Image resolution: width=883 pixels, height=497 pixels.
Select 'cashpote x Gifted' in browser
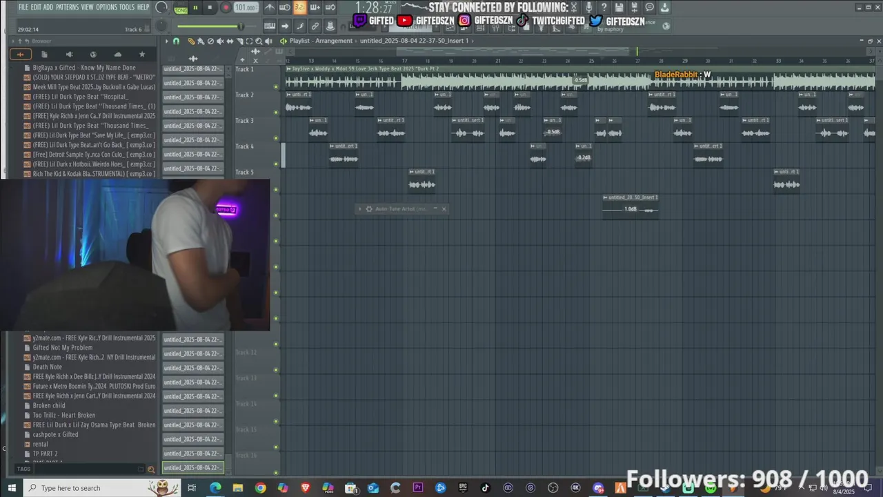click(x=55, y=435)
